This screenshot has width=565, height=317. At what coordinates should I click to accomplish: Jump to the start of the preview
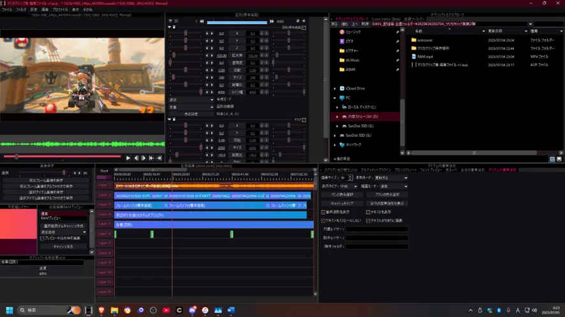point(151,158)
